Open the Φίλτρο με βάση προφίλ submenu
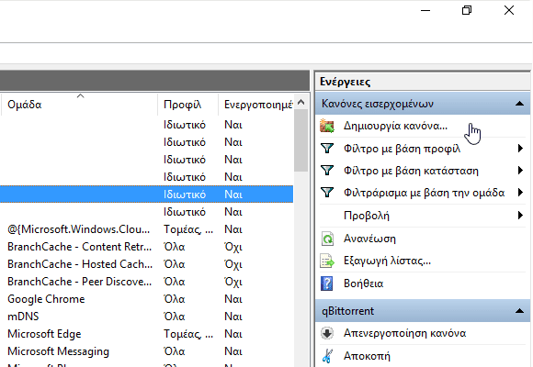Image resolution: width=533 pixels, height=367 pixels. point(402,149)
